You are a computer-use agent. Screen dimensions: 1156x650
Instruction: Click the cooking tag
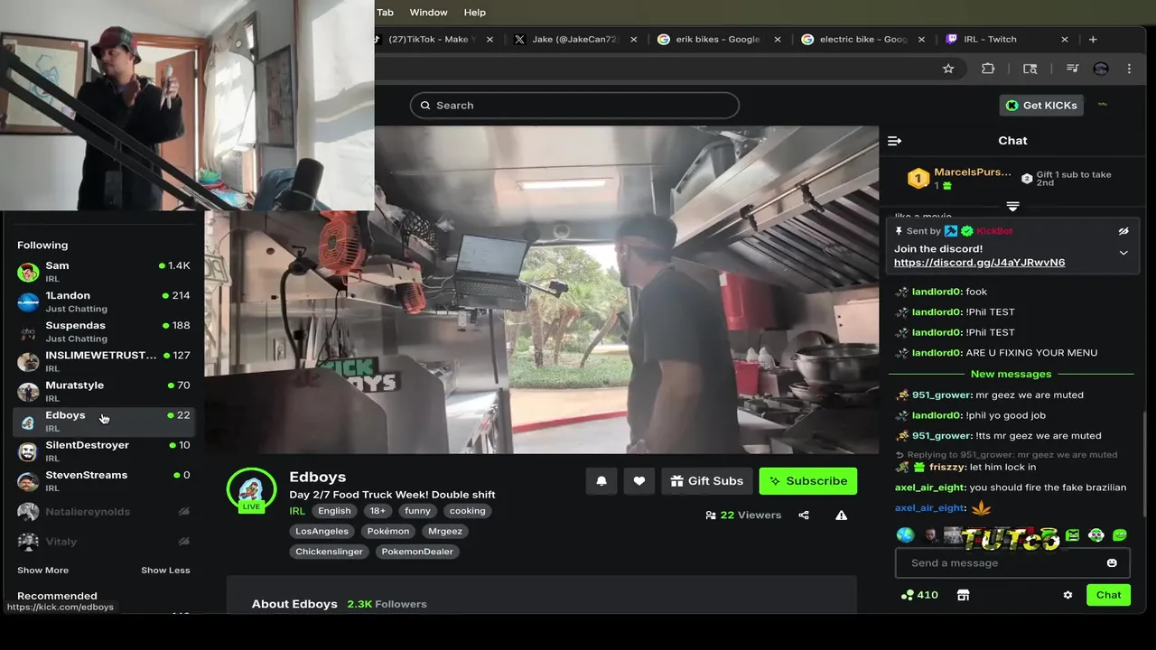467,511
